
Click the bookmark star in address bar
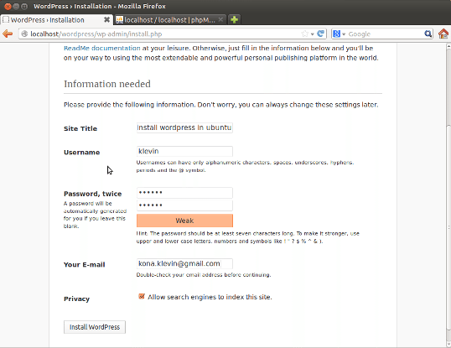[304, 34]
